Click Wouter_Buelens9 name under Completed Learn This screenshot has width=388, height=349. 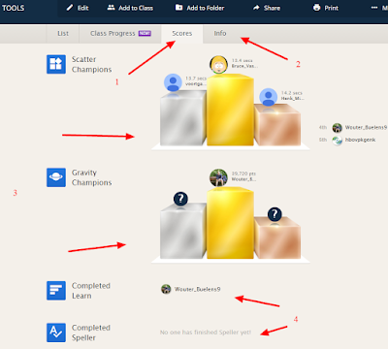tap(197, 289)
